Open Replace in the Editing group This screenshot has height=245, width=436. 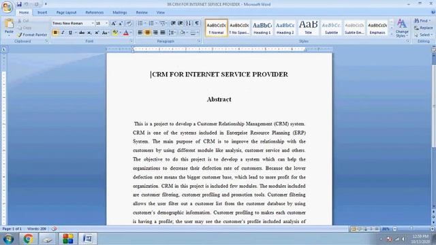[x=423, y=28]
